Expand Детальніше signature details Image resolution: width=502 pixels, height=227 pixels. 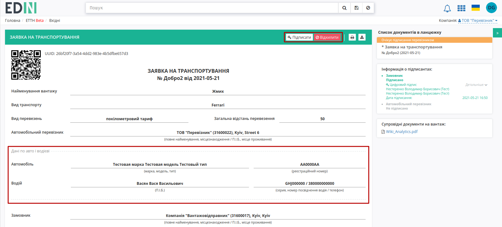(476, 85)
